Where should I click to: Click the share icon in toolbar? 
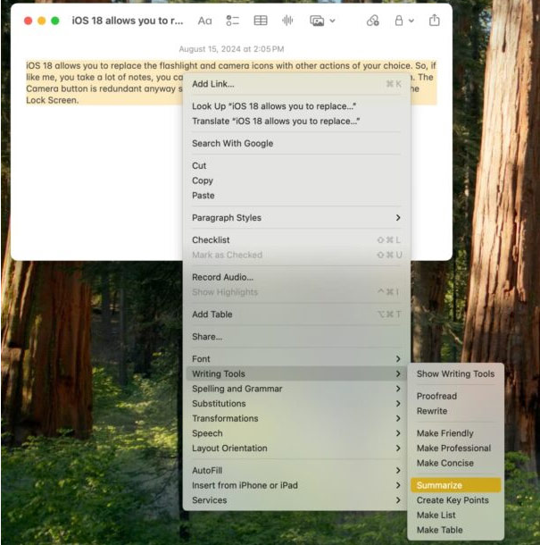coord(434,21)
